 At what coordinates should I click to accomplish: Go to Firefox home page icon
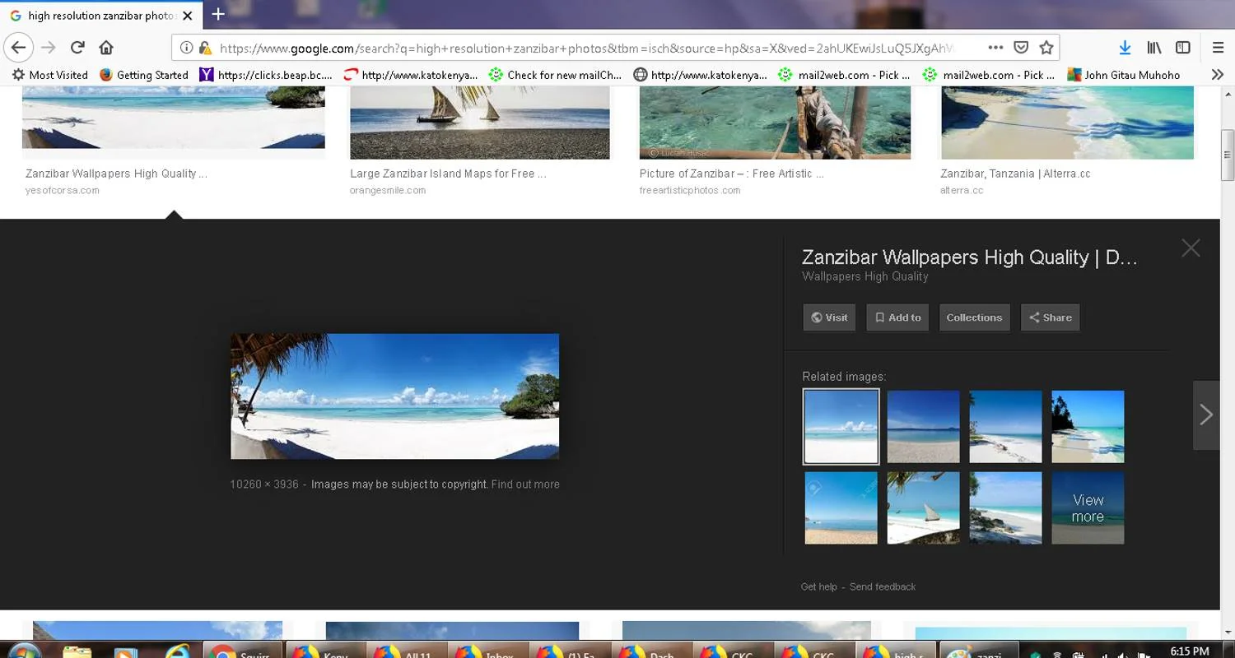pos(106,48)
